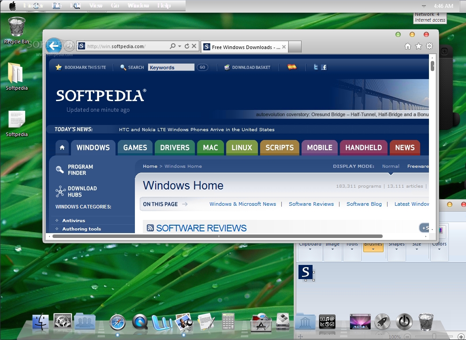Screen dimensions: 466x340
Task: Click the address bar search magnifier icon
Action: [x=173, y=46]
